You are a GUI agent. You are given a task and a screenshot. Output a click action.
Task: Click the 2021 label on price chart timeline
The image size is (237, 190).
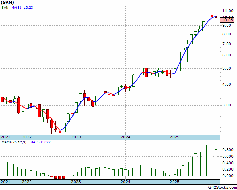6,137
